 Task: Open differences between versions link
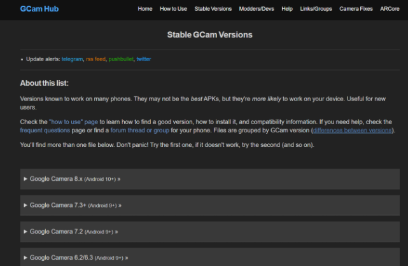(353, 130)
